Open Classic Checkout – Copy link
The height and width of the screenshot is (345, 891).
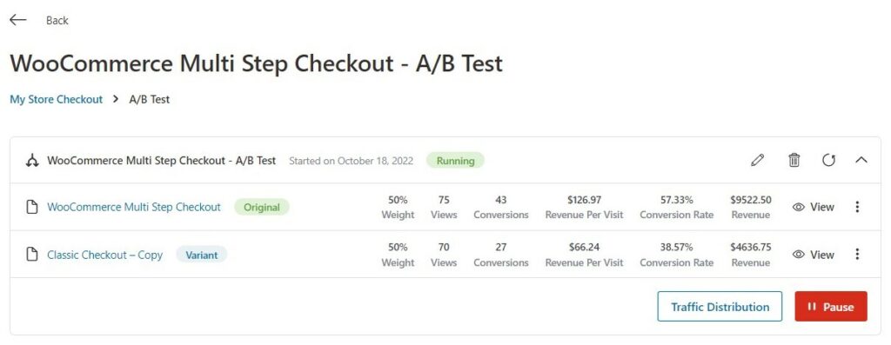click(104, 255)
